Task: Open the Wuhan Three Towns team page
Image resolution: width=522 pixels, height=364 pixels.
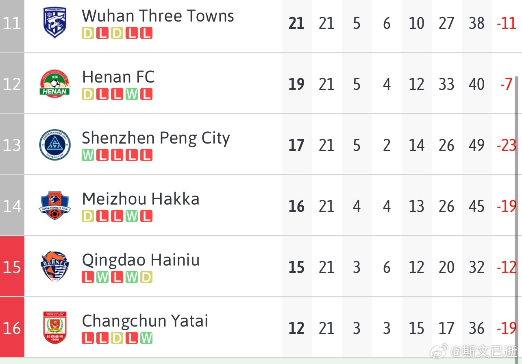Action: tap(158, 16)
